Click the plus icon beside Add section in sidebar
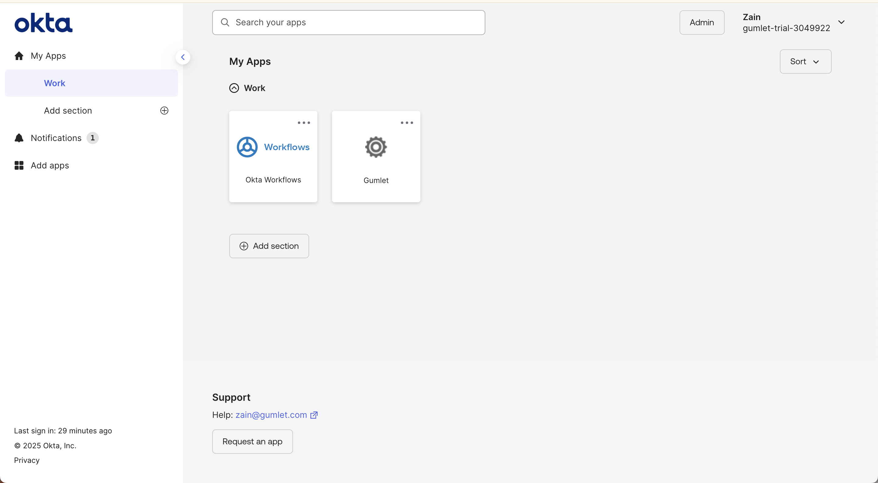The image size is (878, 483). click(x=164, y=111)
